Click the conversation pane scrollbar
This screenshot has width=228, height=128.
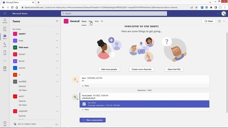click(227, 73)
